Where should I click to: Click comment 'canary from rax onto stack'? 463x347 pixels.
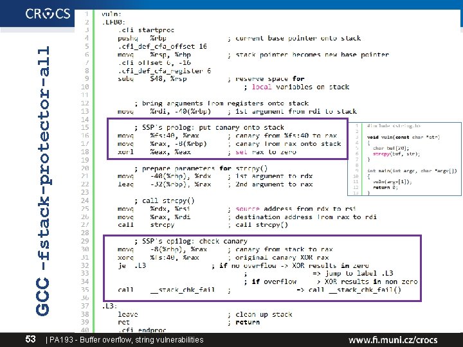tap(288, 144)
